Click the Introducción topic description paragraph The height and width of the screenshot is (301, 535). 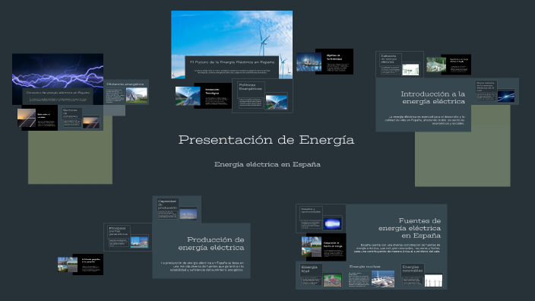[x=425, y=120]
